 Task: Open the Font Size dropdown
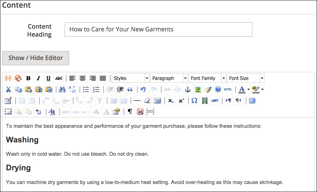(246, 78)
